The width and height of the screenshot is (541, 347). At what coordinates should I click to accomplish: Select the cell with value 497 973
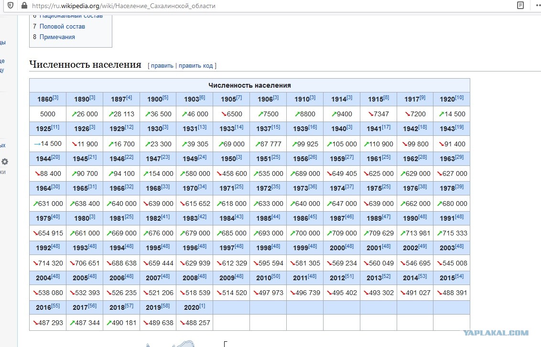click(268, 293)
